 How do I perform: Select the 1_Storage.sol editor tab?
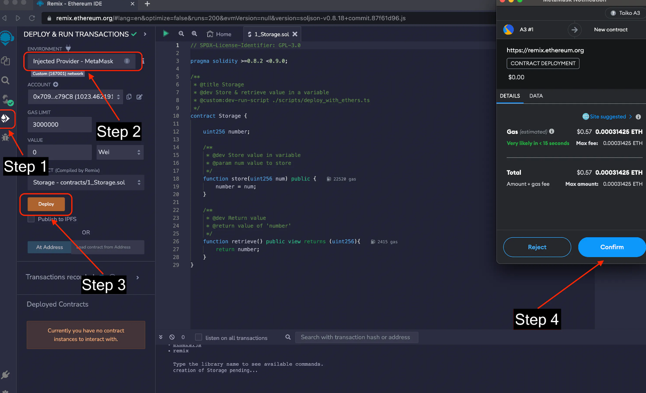[x=272, y=34]
